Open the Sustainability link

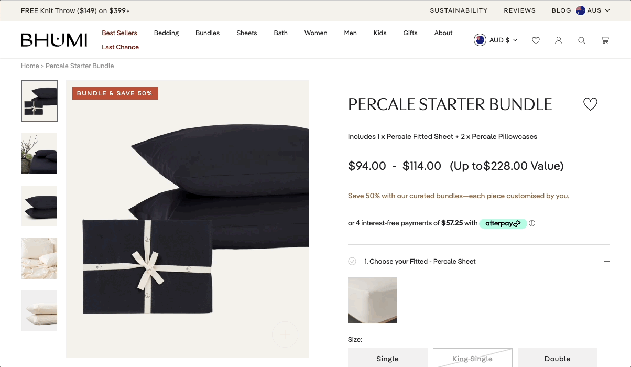pyautogui.click(x=459, y=10)
